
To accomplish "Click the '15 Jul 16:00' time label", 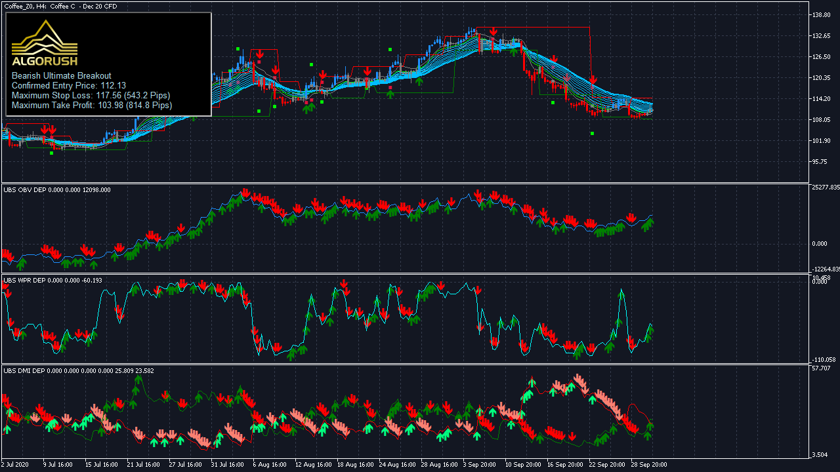I will [100, 464].
